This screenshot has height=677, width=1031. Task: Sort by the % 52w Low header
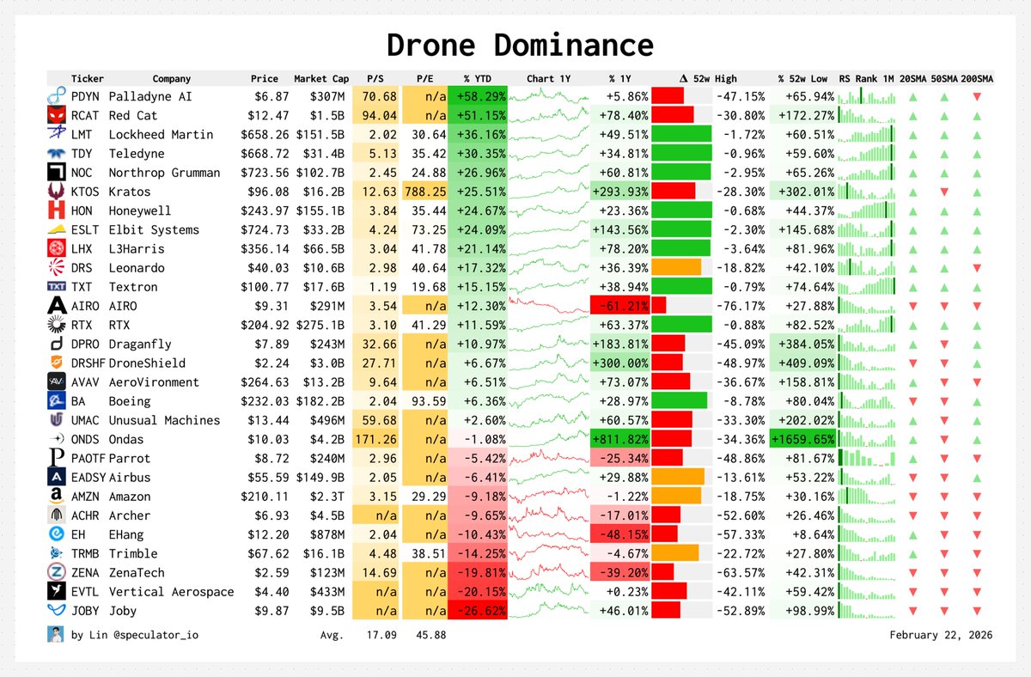[x=802, y=78]
